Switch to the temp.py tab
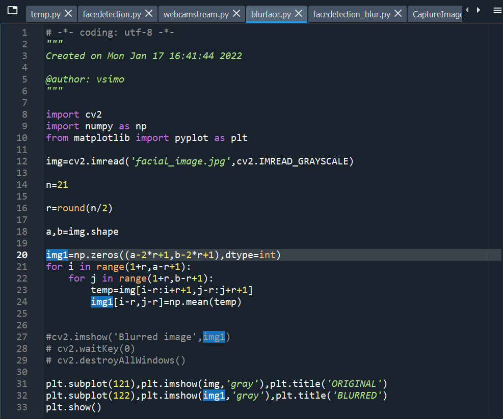Image resolution: width=503 pixels, height=419 pixels. [46, 14]
